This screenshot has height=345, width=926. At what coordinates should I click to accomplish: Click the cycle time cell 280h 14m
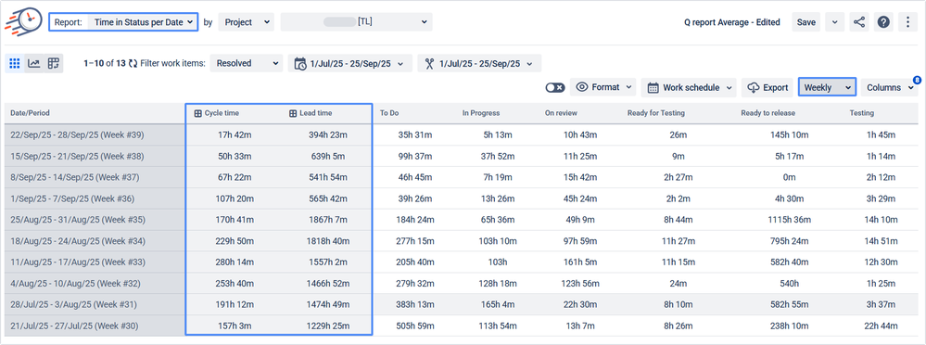pos(235,262)
